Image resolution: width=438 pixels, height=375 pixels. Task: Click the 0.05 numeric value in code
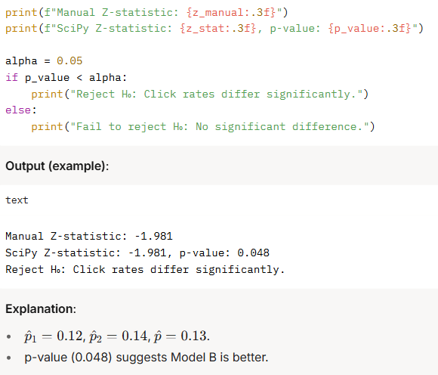[x=69, y=60]
